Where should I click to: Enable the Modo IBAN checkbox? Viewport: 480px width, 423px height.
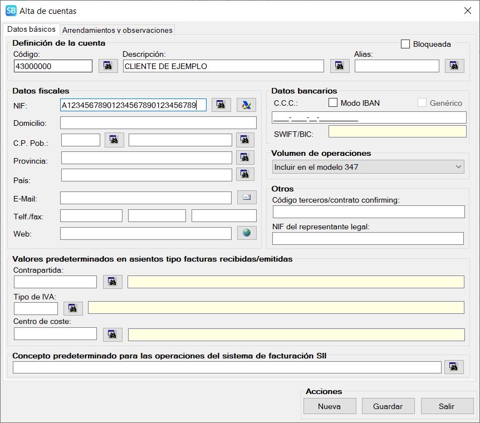(x=333, y=102)
